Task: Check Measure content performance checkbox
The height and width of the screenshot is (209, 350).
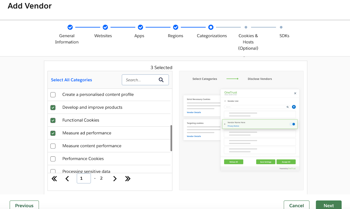Action: pyautogui.click(x=53, y=146)
